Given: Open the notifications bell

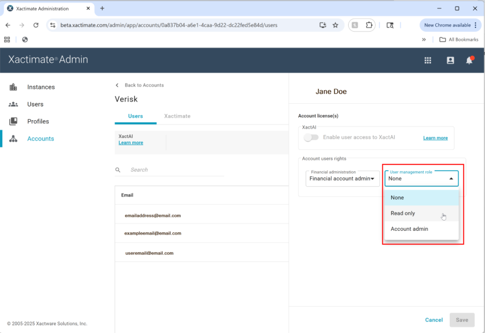Looking at the screenshot, I should coord(469,60).
